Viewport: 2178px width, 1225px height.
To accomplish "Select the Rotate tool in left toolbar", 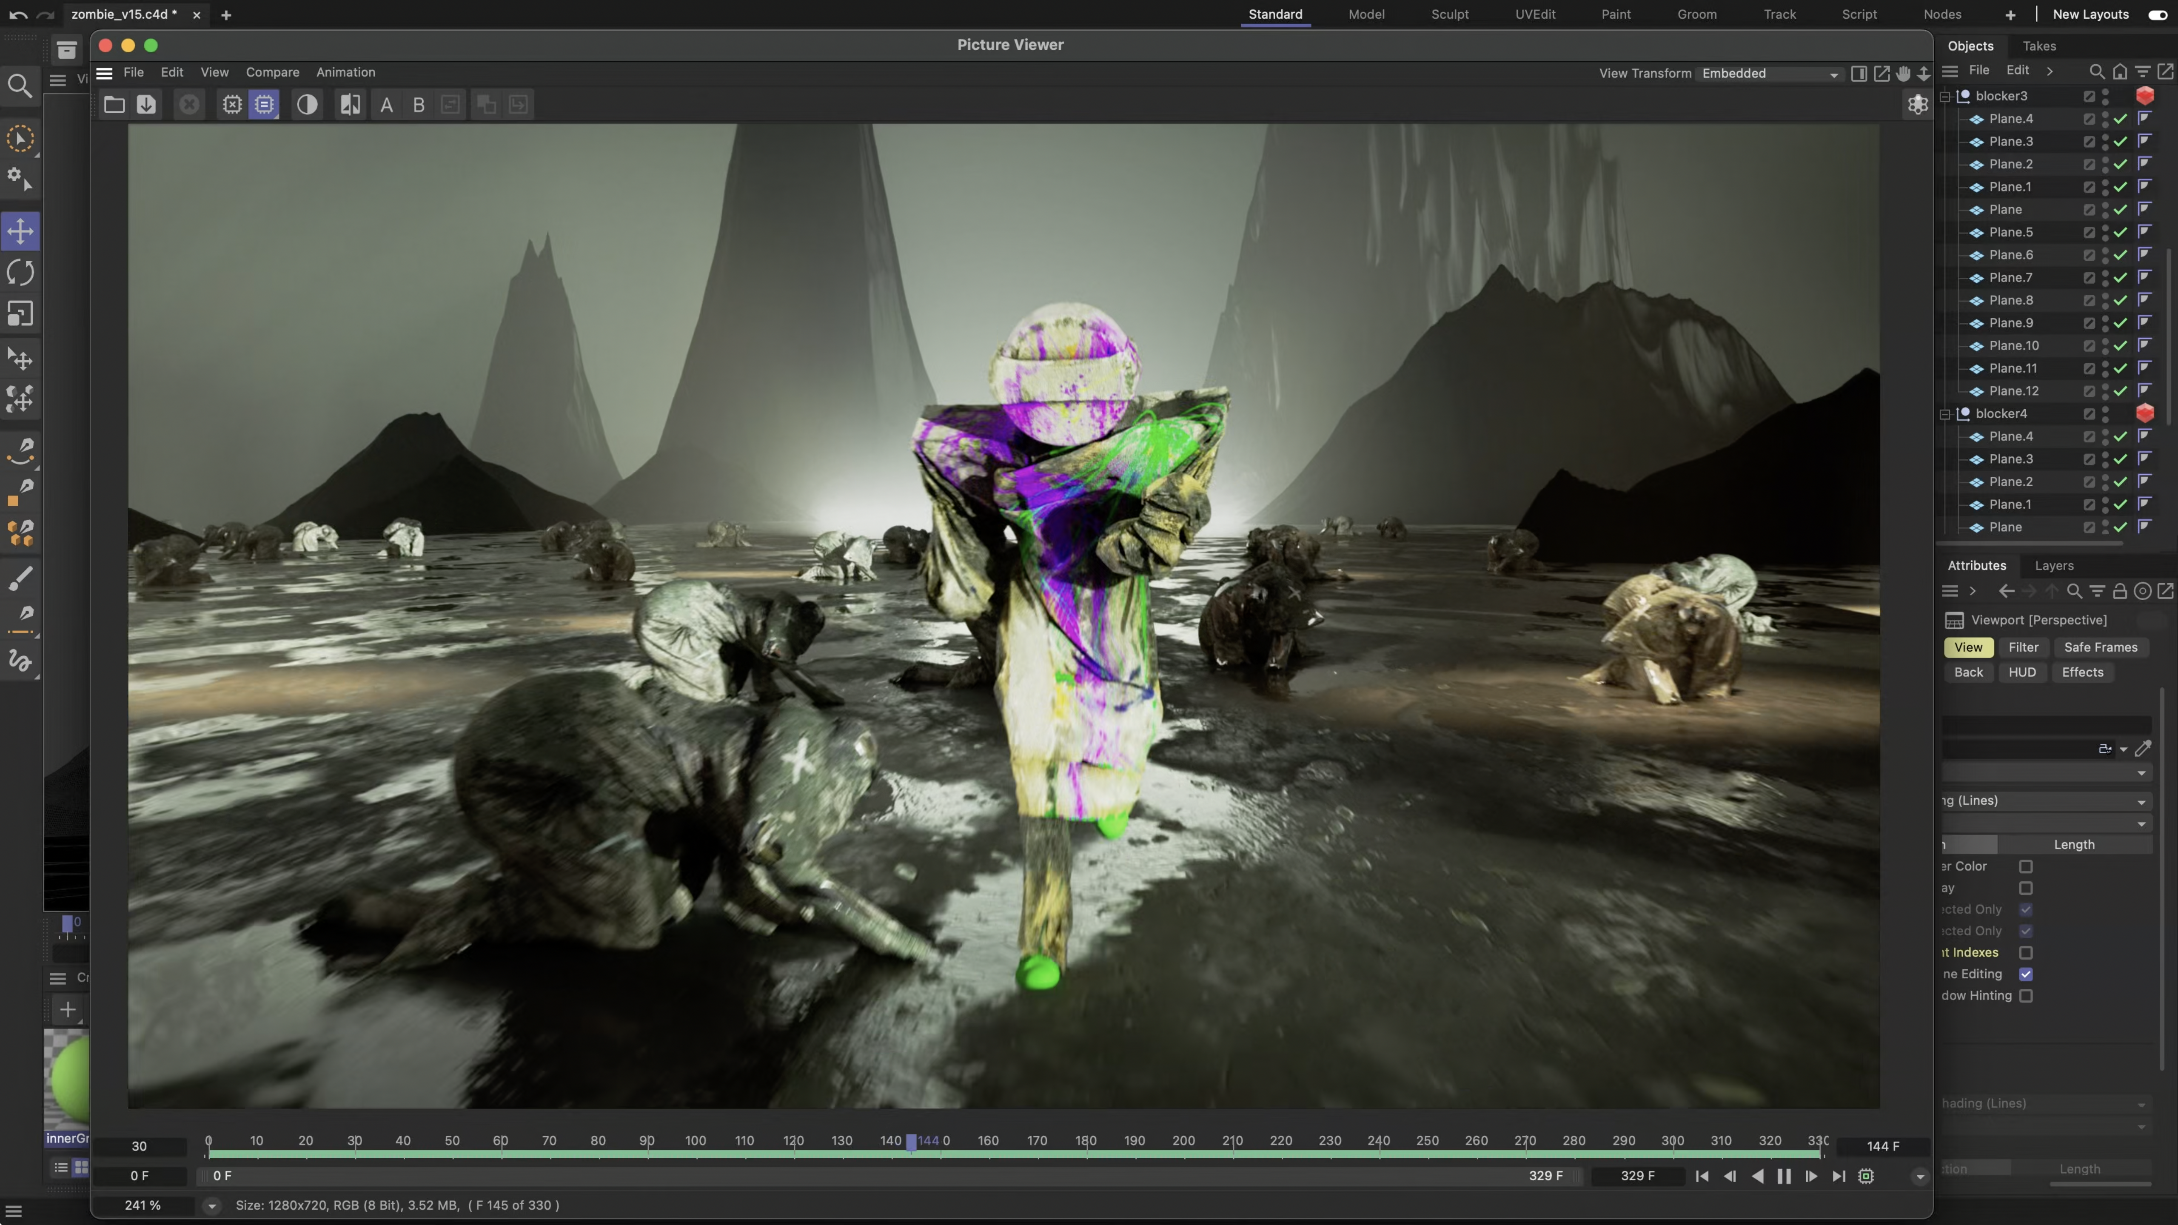I will click(20, 273).
